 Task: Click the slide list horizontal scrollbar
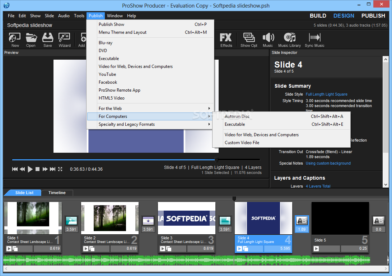tap(196, 268)
